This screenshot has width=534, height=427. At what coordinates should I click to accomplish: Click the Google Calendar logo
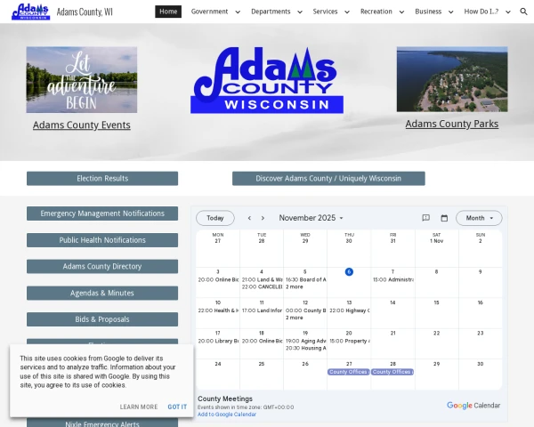tap(473, 405)
